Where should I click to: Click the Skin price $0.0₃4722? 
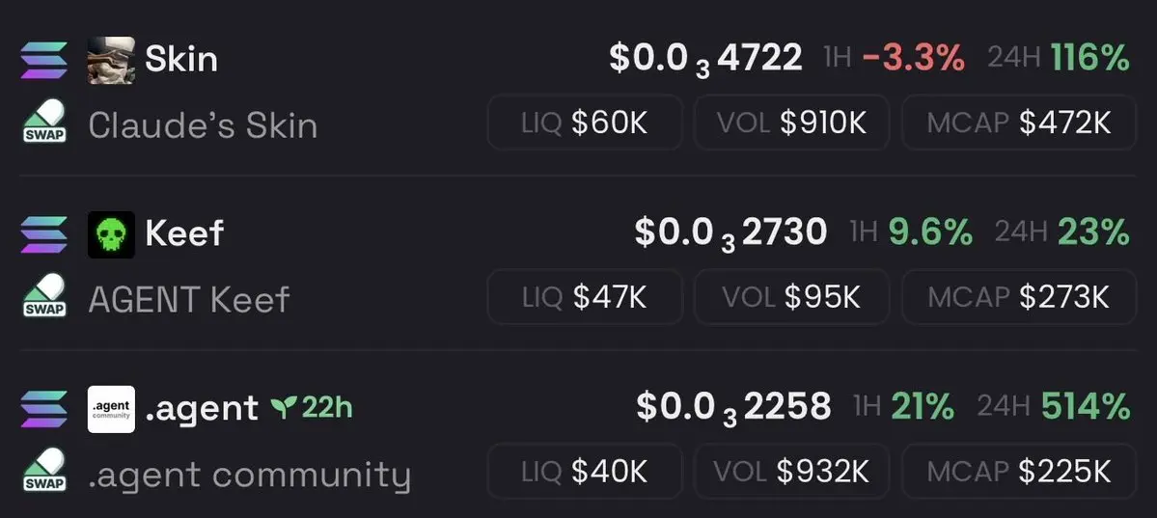(x=705, y=59)
